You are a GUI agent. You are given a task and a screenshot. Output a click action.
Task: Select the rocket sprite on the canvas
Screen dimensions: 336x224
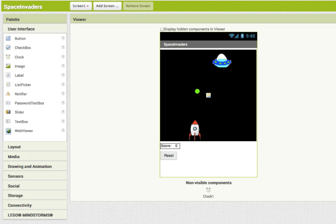[x=195, y=130]
